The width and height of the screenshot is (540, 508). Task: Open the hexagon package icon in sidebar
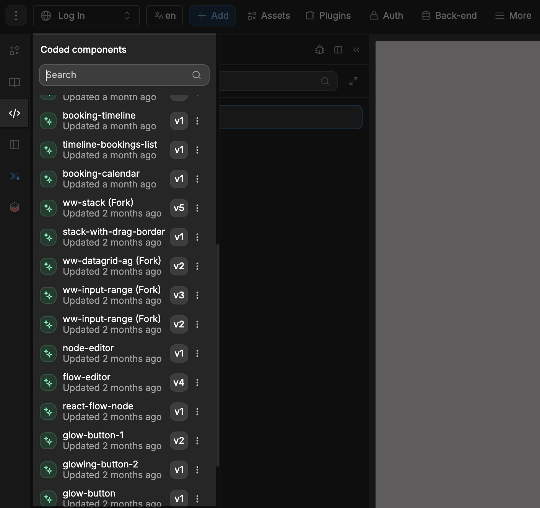pos(14,207)
